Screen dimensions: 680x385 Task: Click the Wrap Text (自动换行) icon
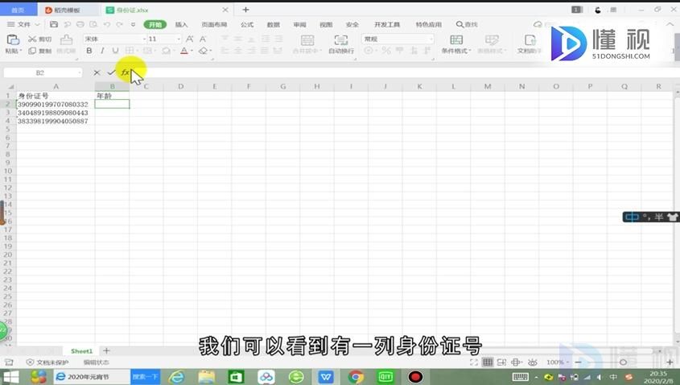coord(341,40)
